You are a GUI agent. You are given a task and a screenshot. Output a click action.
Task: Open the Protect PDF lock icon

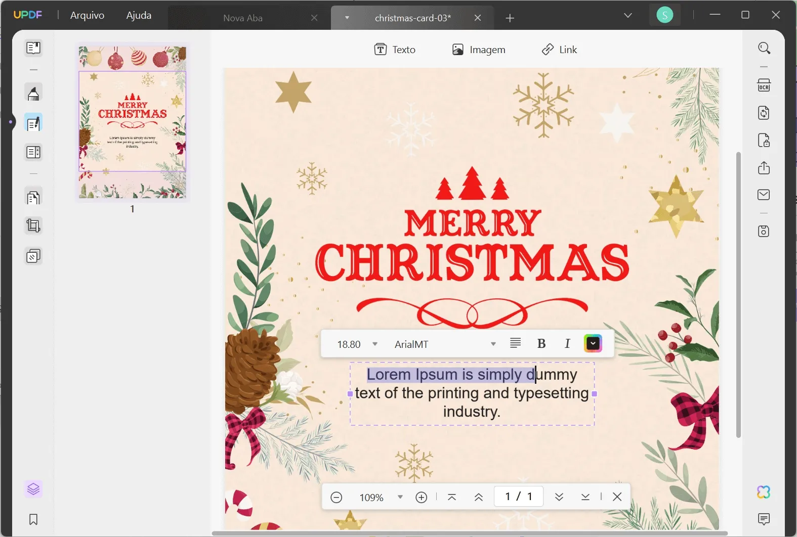pos(764,140)
